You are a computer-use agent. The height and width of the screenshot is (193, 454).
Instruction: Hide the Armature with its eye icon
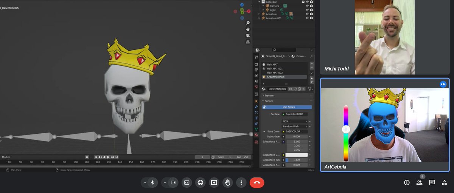pos(307,14)
